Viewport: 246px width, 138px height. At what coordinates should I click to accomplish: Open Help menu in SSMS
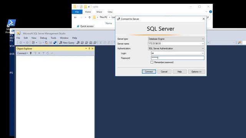[x=75, y=38]
